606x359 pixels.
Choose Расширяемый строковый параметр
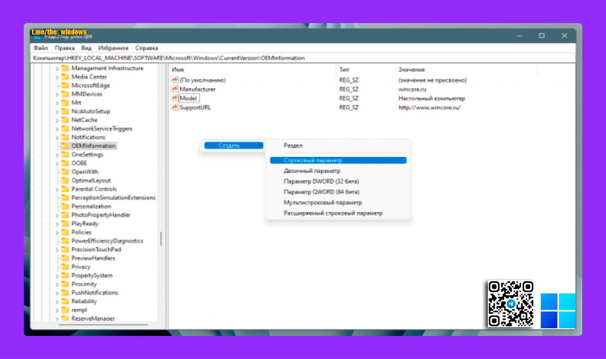pyautogui.click(x=338, y=213)
